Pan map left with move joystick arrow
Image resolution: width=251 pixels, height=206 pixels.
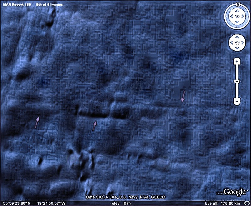click(232, 42)
